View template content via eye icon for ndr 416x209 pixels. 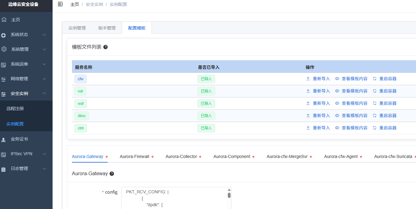point(337,91)
